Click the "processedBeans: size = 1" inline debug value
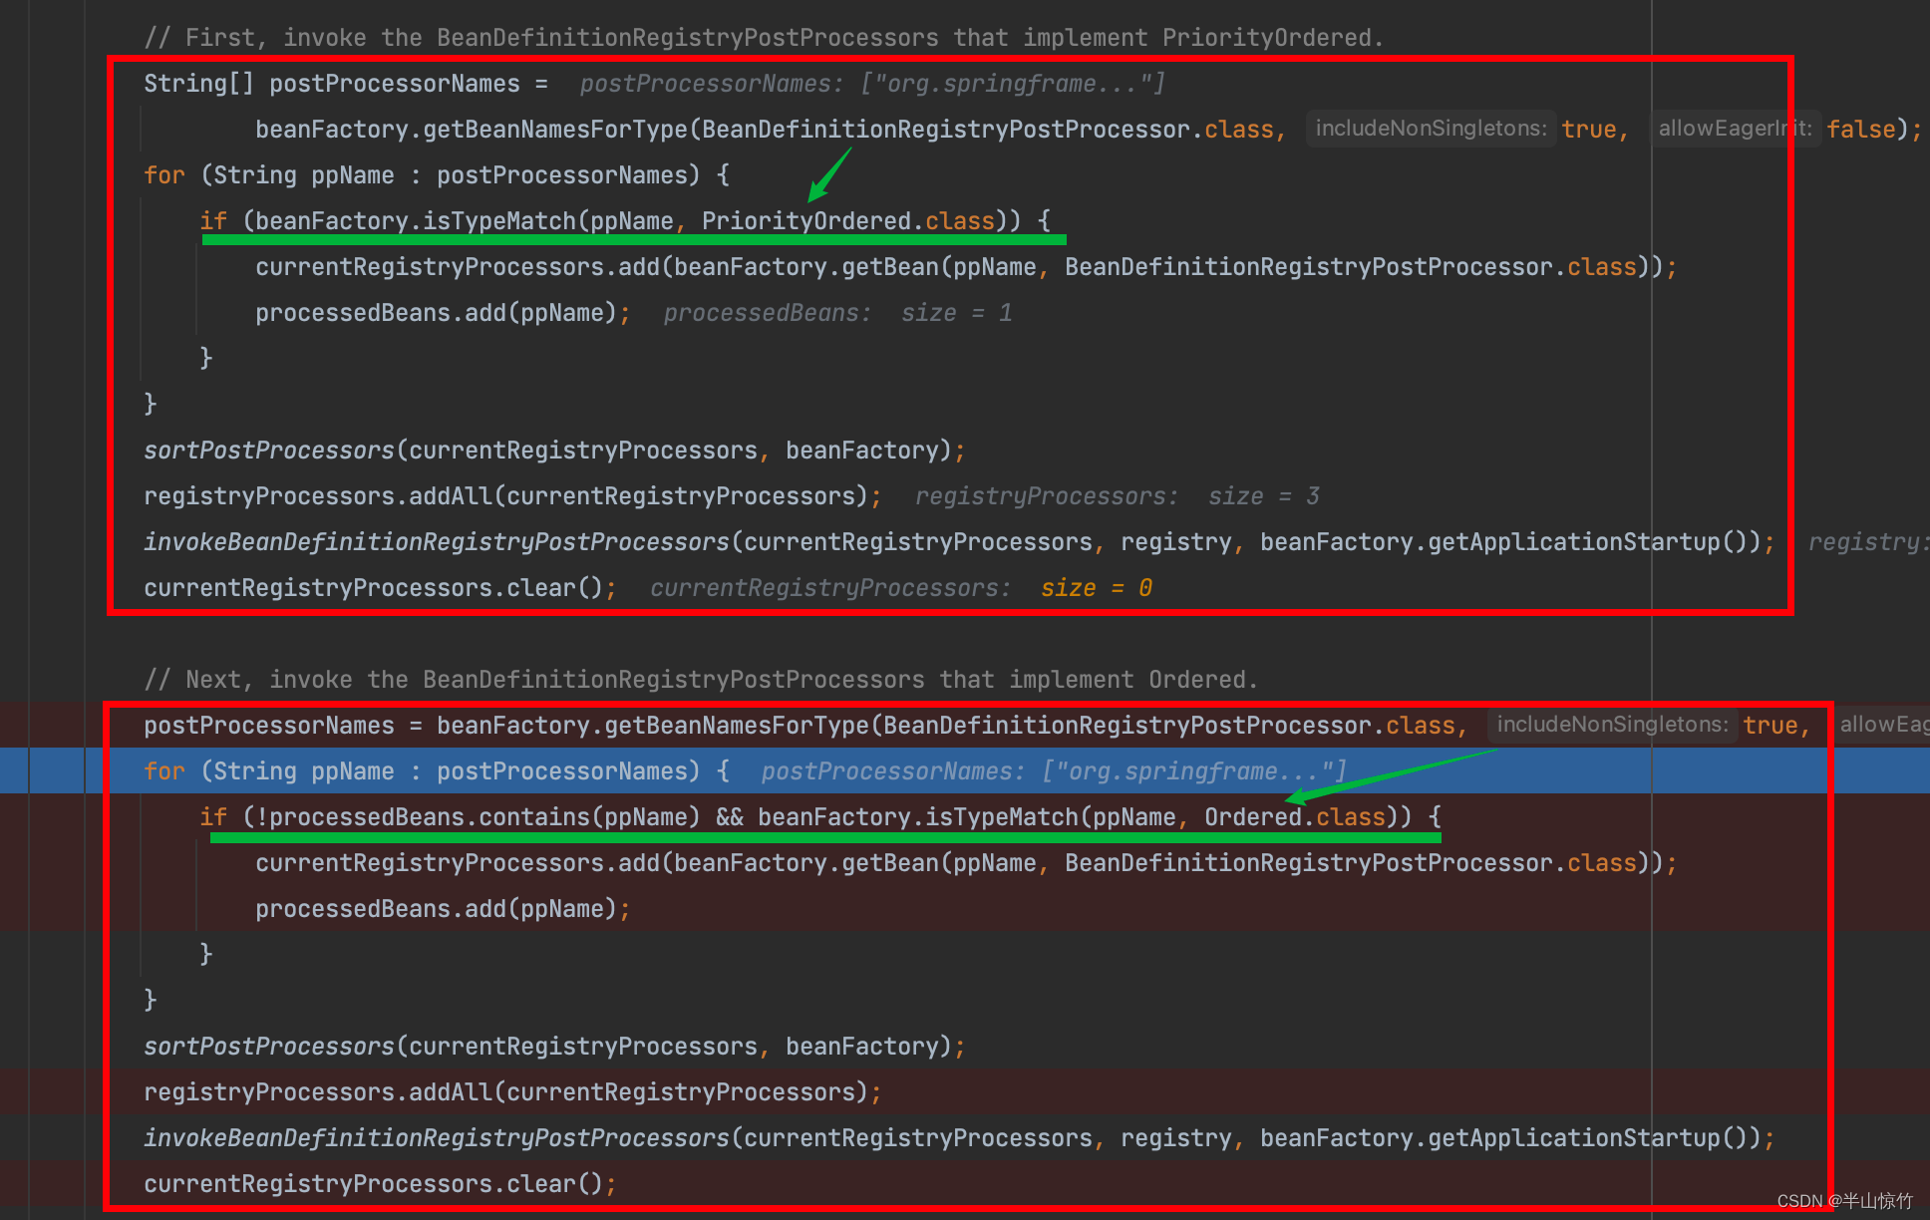The width and height of the screenshot is (1930, 1220). pyautogui.click(x=838, y=313)
